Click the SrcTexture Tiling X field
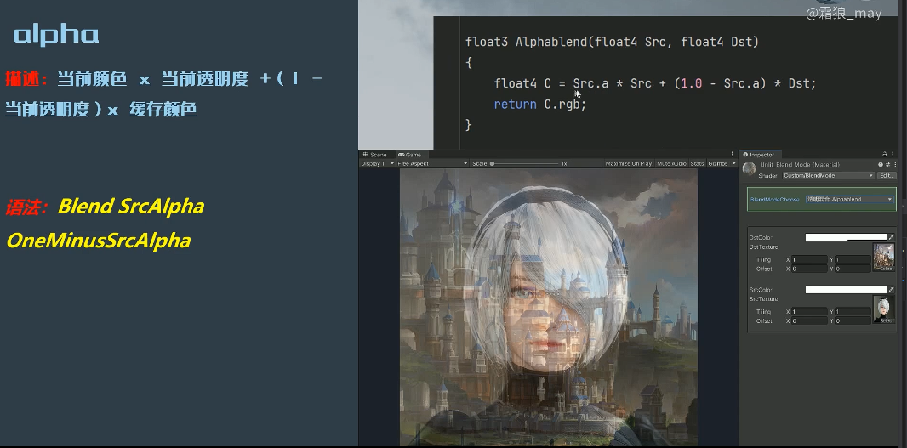The width and height of the screenshot is (907, 448). 810,312
